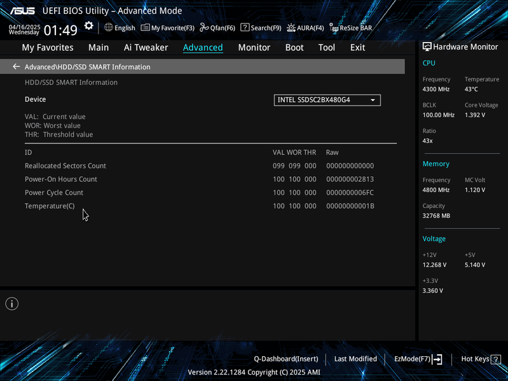The width and height of the screenshot is (508, 381).
Task: Switch to the My Favorites tab
Action: tap(48, 47)
